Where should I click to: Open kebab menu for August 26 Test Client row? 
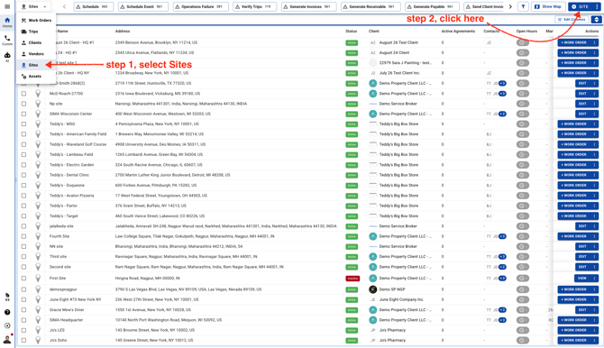coord(594,42)
